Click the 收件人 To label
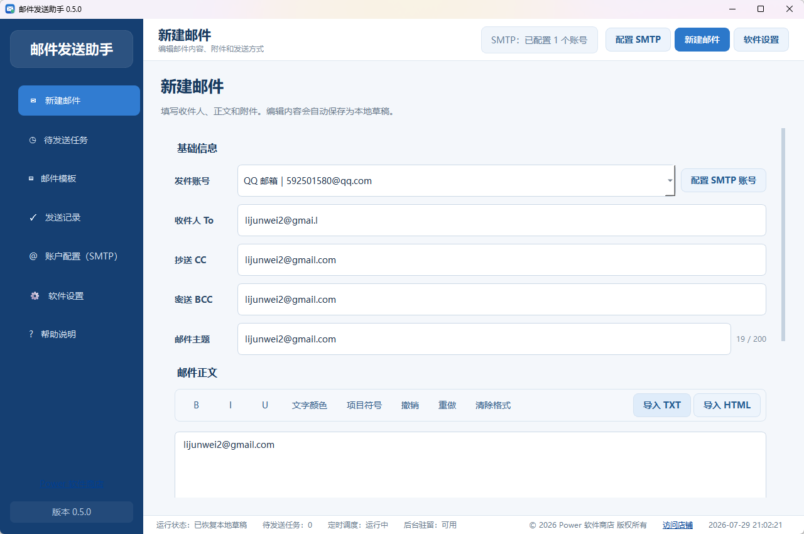This screenshot has width=804, height=534. click(194, 221)
